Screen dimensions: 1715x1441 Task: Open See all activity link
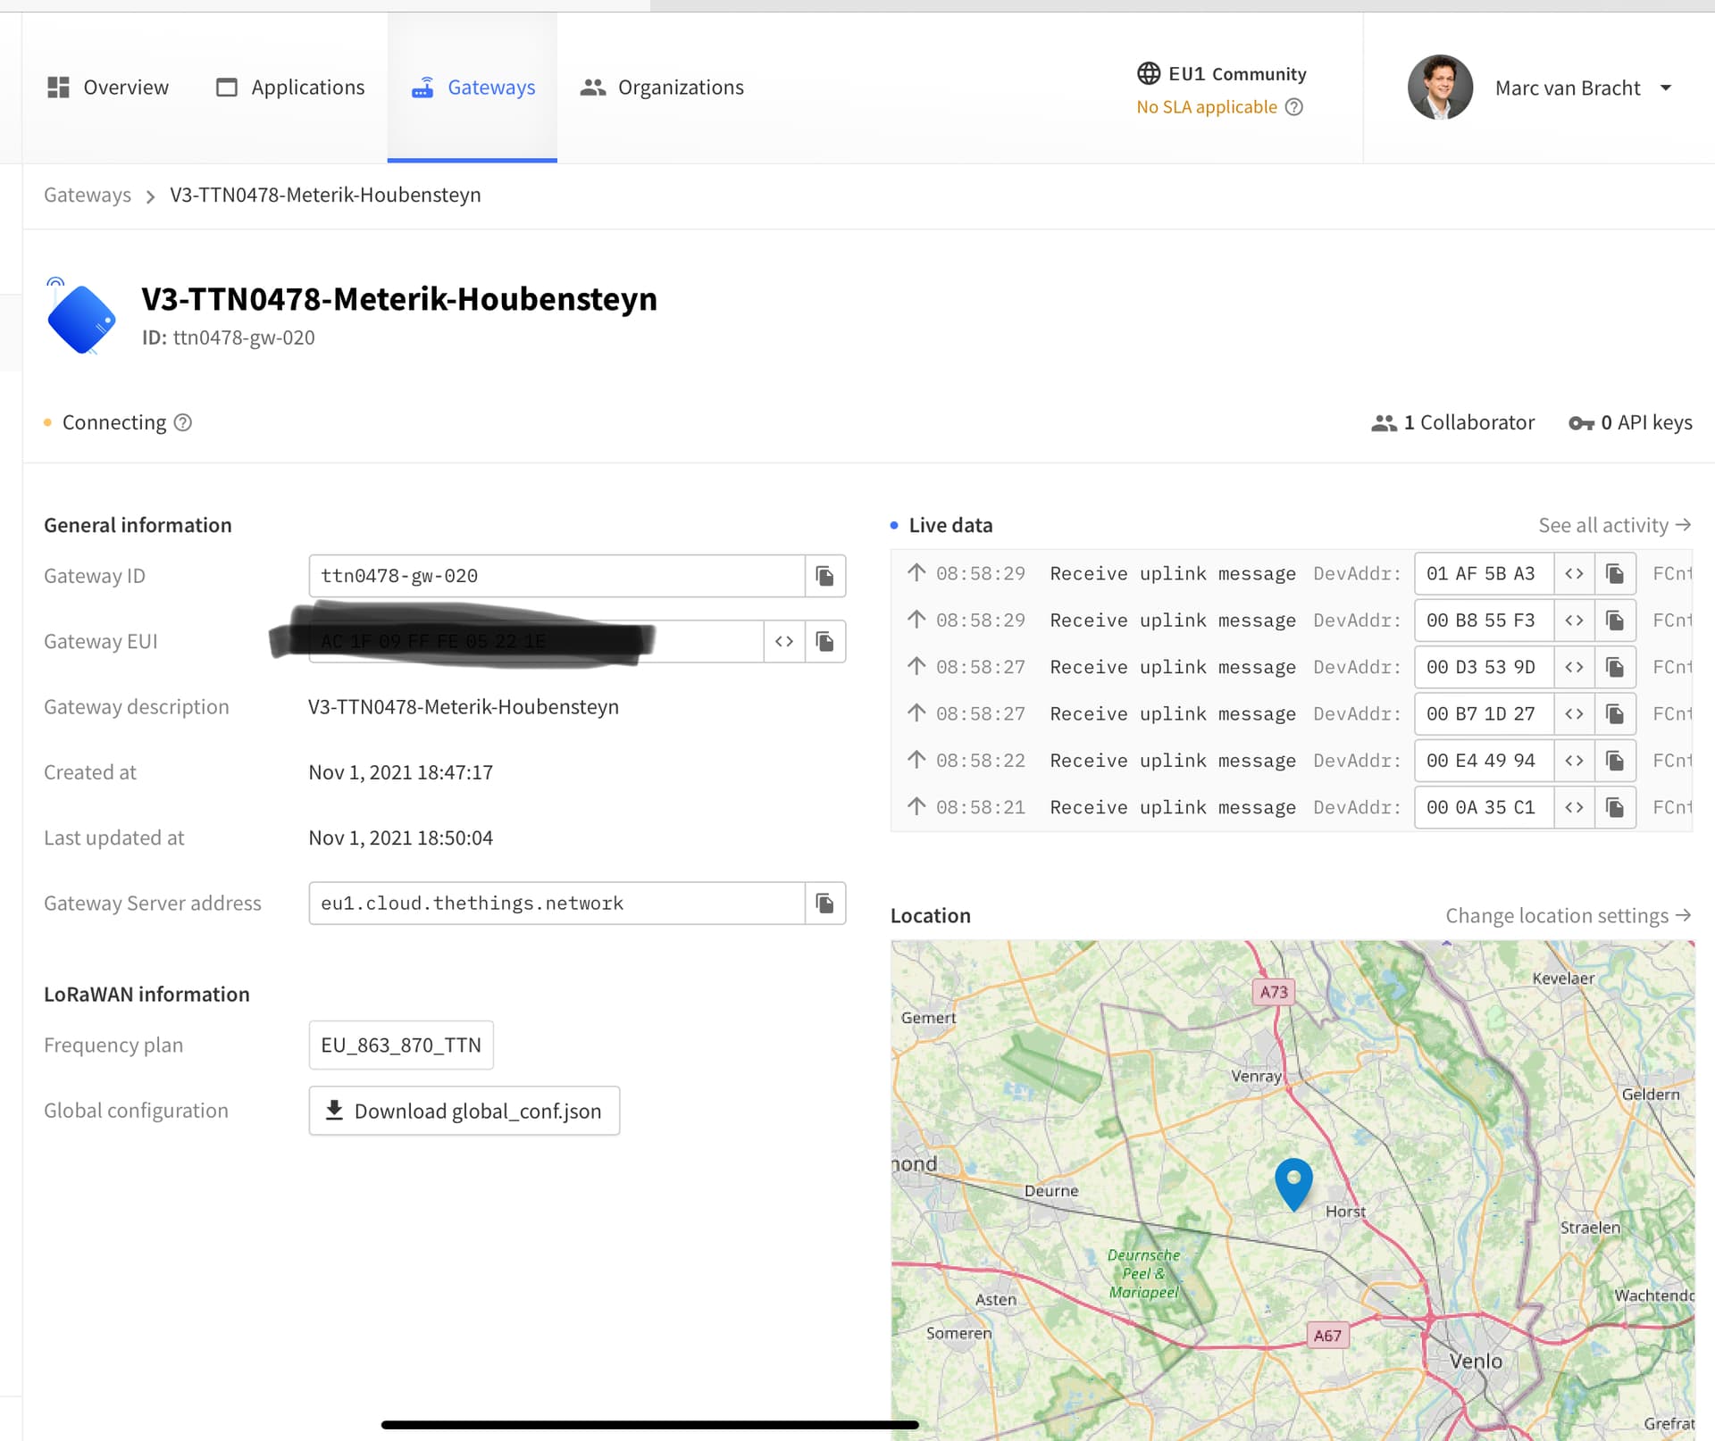(x=1615, y=525)
